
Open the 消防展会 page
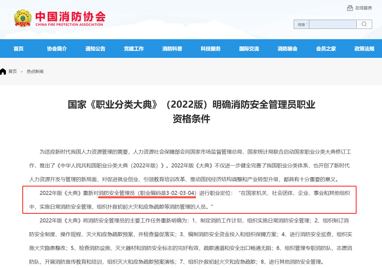[x=287, y=49]
